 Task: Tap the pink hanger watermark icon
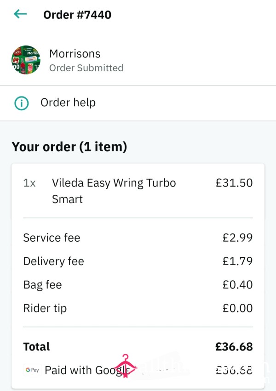125,366
